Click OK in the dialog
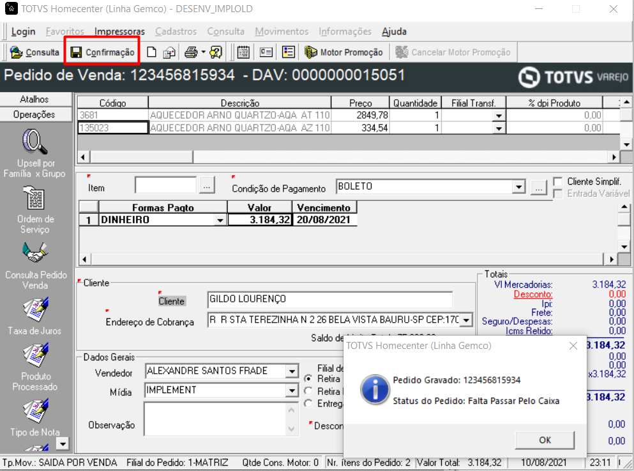 pyautogui.click(x=545, y=440)
